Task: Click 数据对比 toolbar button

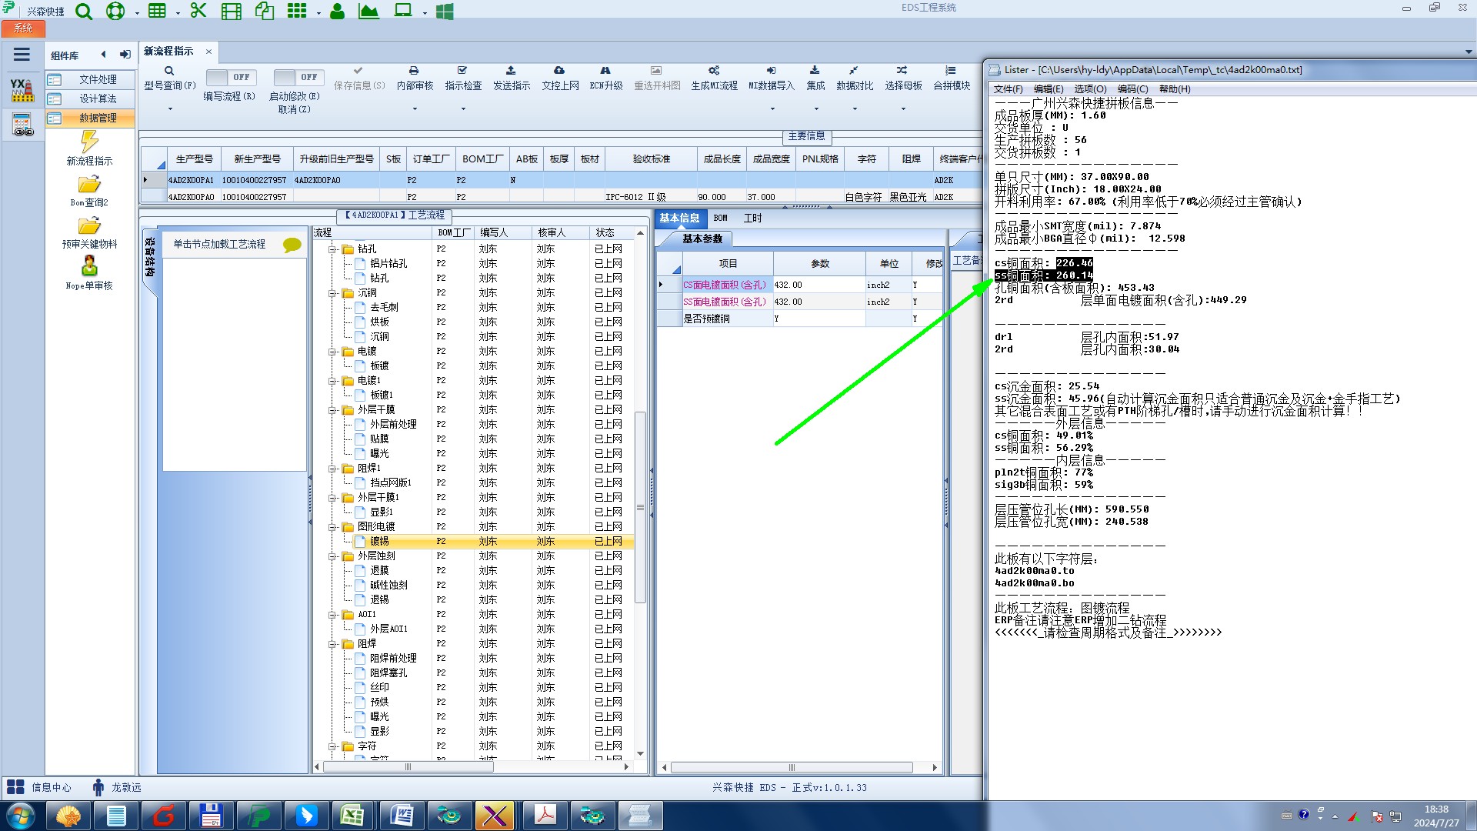Action: coord(855,78)
